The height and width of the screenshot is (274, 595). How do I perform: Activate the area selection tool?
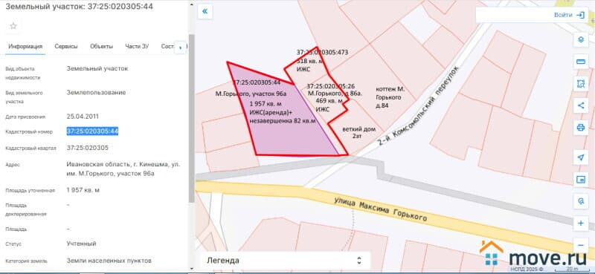click(580, 84)
